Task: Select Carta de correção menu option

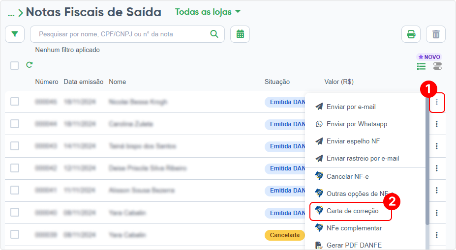Action: click(353, 211)
